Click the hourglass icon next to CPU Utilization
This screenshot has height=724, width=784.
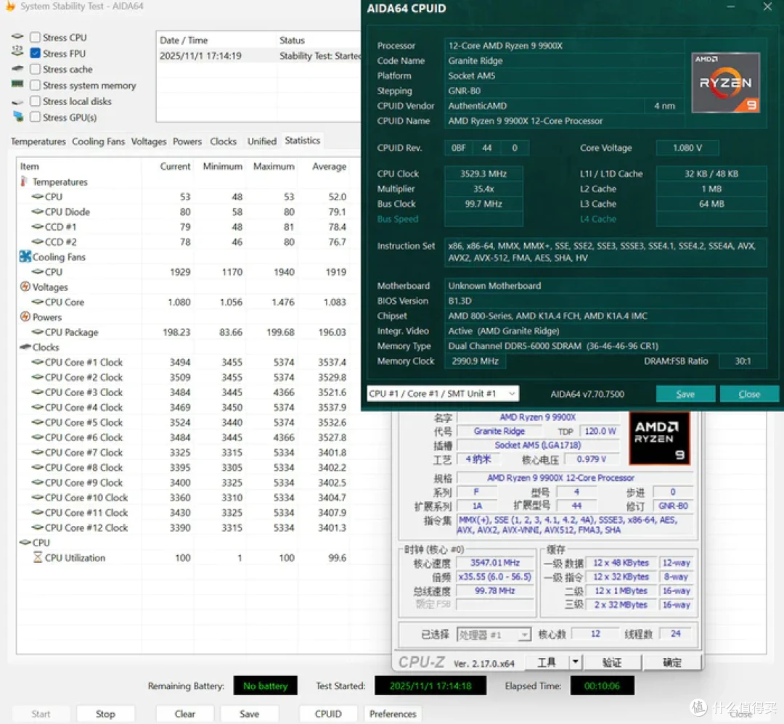38,557
